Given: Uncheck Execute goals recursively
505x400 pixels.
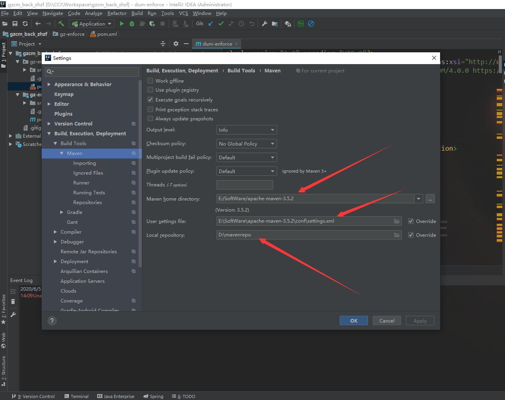Looking at the screenshot, I should [150, 100].
